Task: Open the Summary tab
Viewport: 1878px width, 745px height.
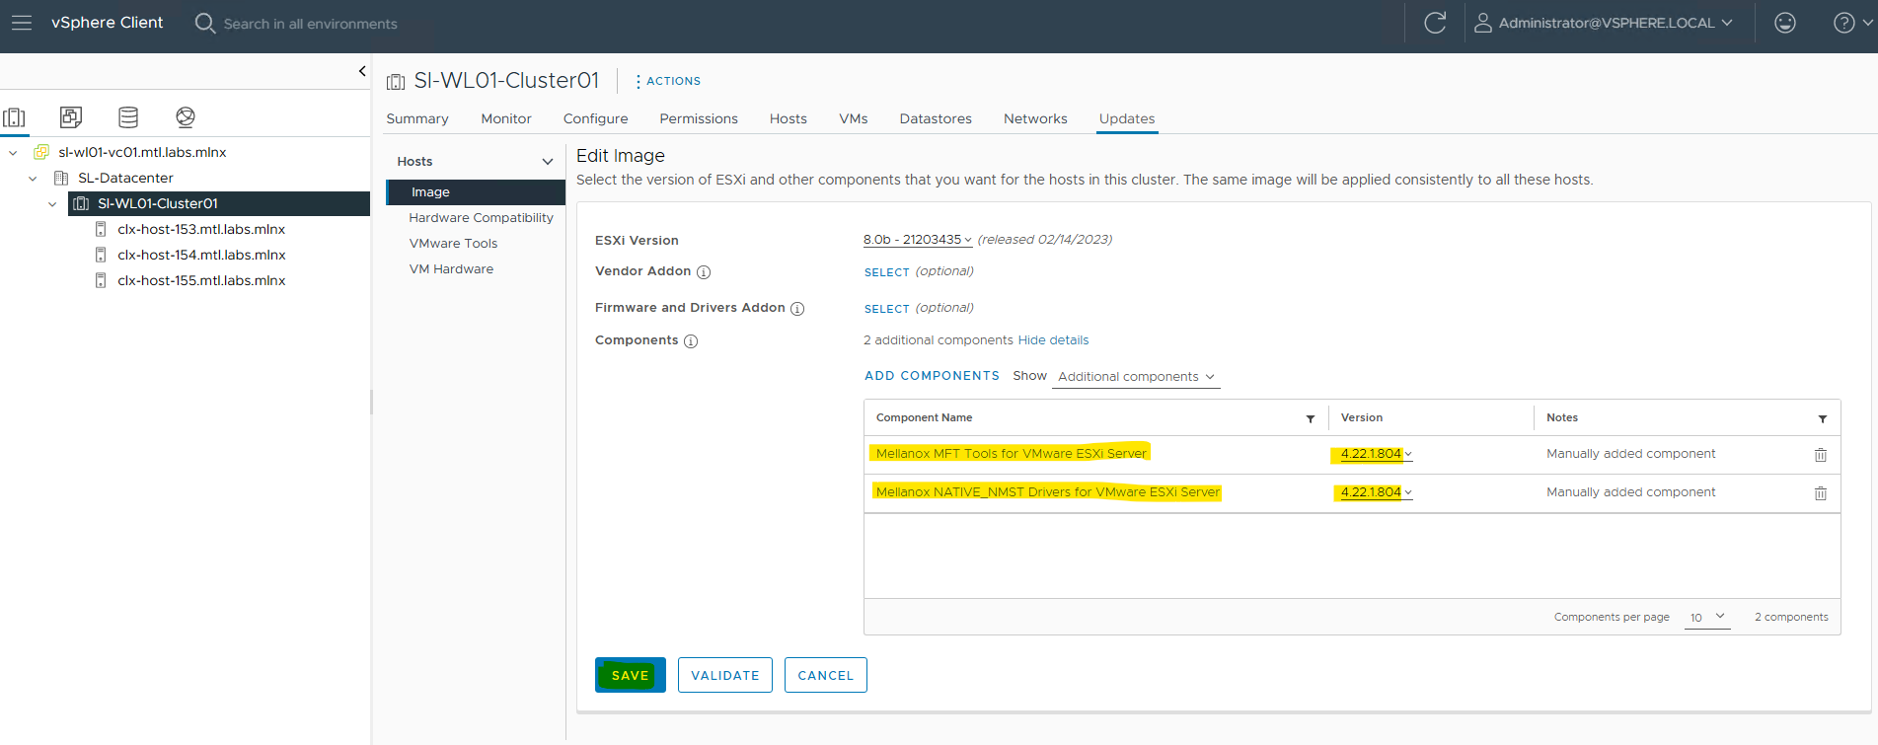Action: (417, 118)
